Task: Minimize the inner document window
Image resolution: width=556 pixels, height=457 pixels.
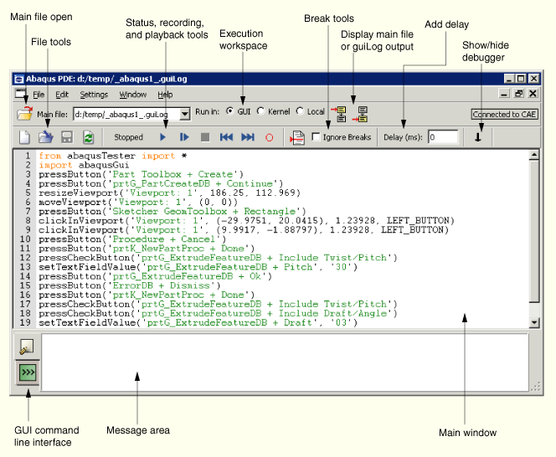Action: click(504, 94)
